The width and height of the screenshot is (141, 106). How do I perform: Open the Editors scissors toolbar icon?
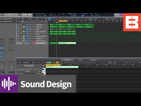(20, 15)
